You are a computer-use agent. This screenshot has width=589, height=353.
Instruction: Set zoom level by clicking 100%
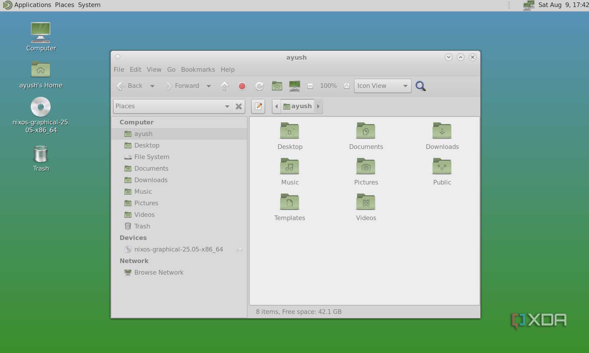328,86
